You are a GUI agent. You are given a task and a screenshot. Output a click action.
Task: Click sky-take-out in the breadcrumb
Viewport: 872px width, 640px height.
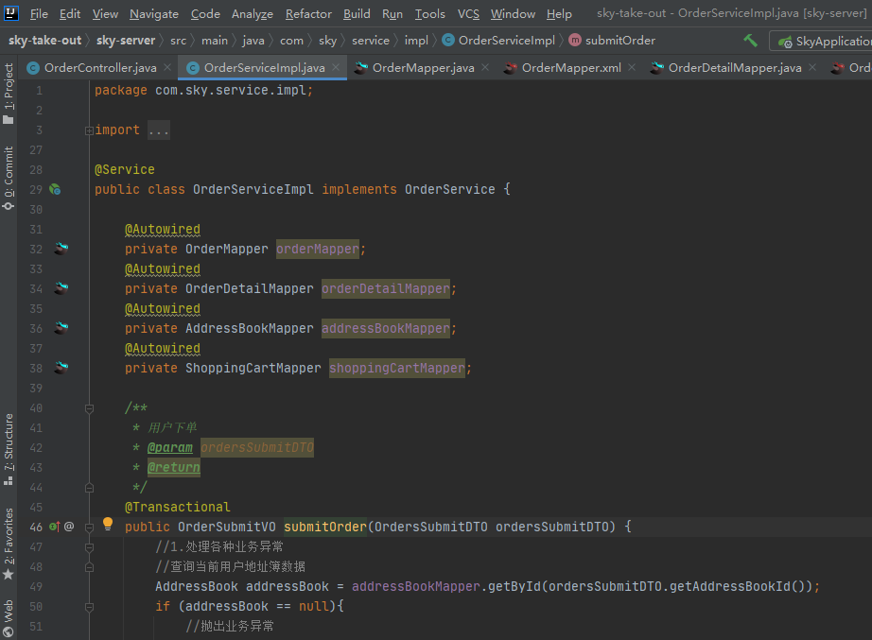[x=45, y=41]
